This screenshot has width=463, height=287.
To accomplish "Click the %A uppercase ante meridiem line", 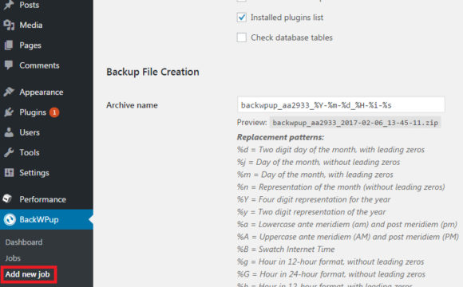I will coord(348,237).
